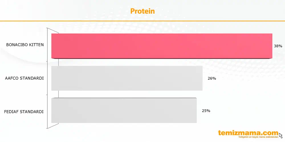The height and width of the screenshot is (142, 285).
Task: Click the 26% data label
Action: pyautogui.click(x=212, y=79)
